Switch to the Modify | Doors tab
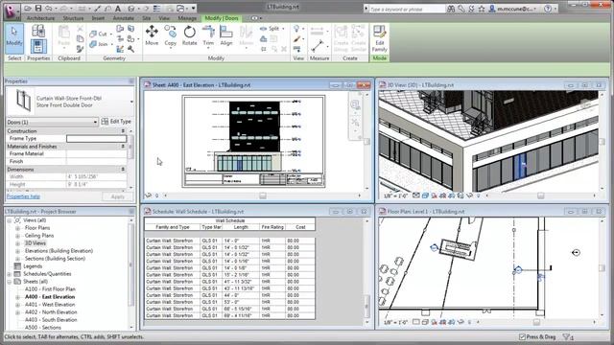 222,18
